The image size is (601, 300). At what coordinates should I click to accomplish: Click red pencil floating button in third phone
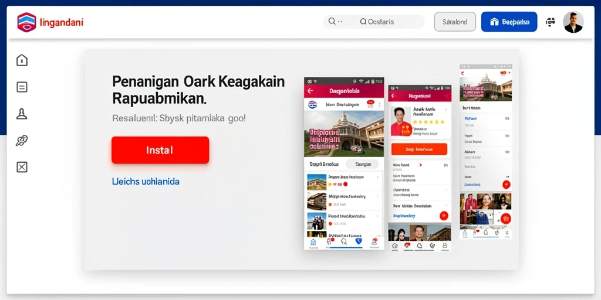click(x=507, y=185)
